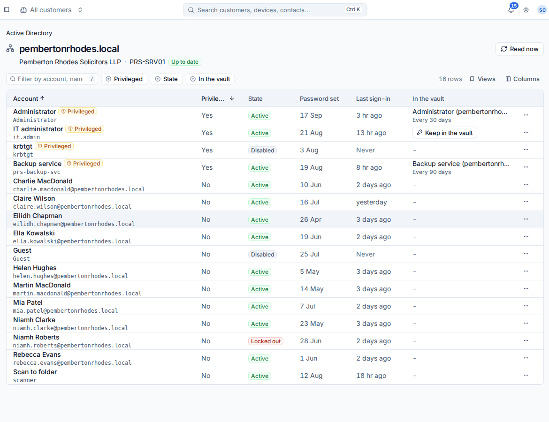Click the Privileged tag beside IT administrator

tap(85, 129)
